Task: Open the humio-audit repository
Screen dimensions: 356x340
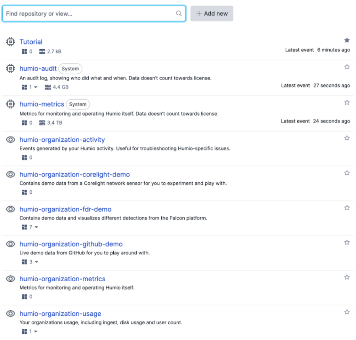Action: click(38, 68)
